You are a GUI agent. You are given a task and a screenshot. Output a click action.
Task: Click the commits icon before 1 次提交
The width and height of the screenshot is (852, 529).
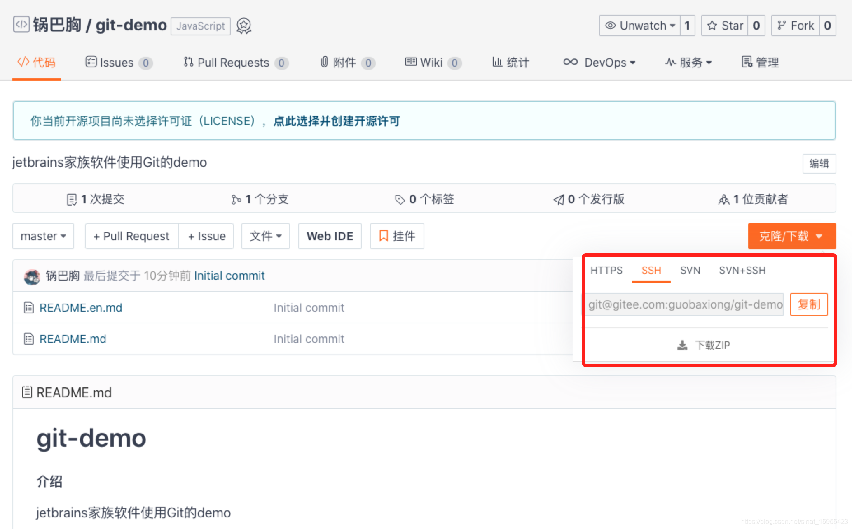pyautogui.click(x=72, y=200)
